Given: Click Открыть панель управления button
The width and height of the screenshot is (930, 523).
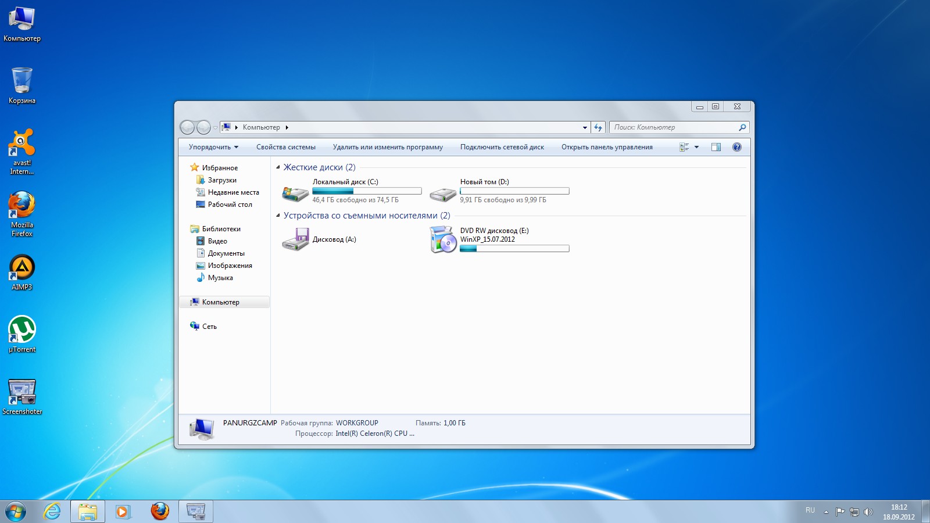Looking at the screenshot, I should 606,147.
